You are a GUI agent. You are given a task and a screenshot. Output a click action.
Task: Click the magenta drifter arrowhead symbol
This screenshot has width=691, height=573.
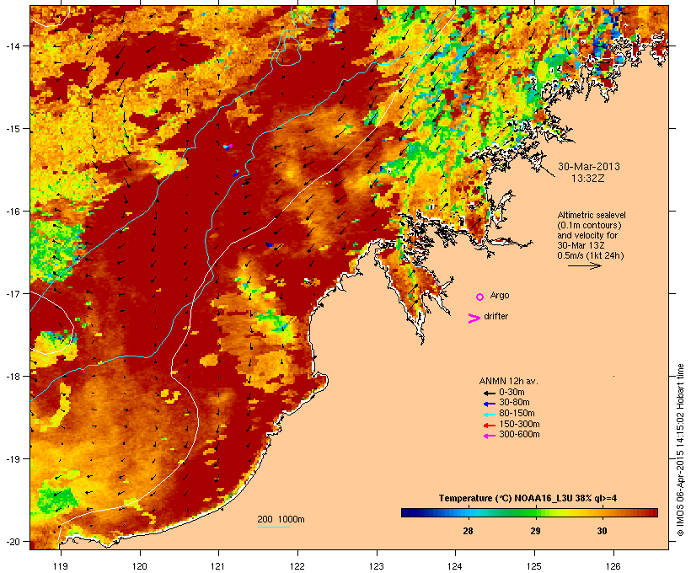474,319
